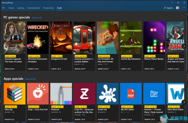Open Angelo and Deemon game cover
Viewport: 188px width, 123px height.
(x=175, y=38)
